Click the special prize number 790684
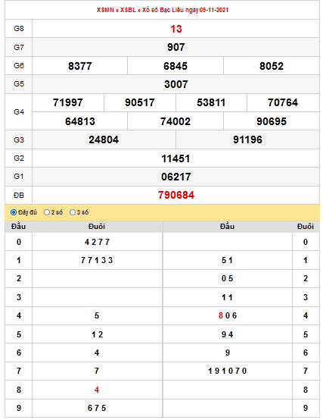The width and height of the screenshot is (323, 420). click(x=176, y=195)
